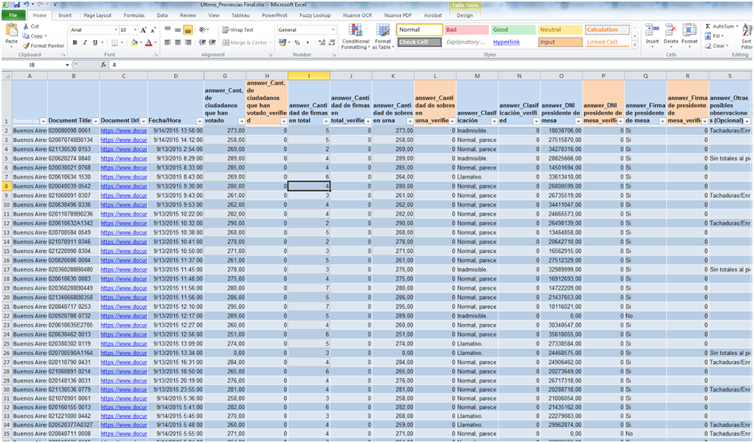Click the Name Box showing I8
The width and height of the screenshot is (754, 443).
[x=34, y=65]
